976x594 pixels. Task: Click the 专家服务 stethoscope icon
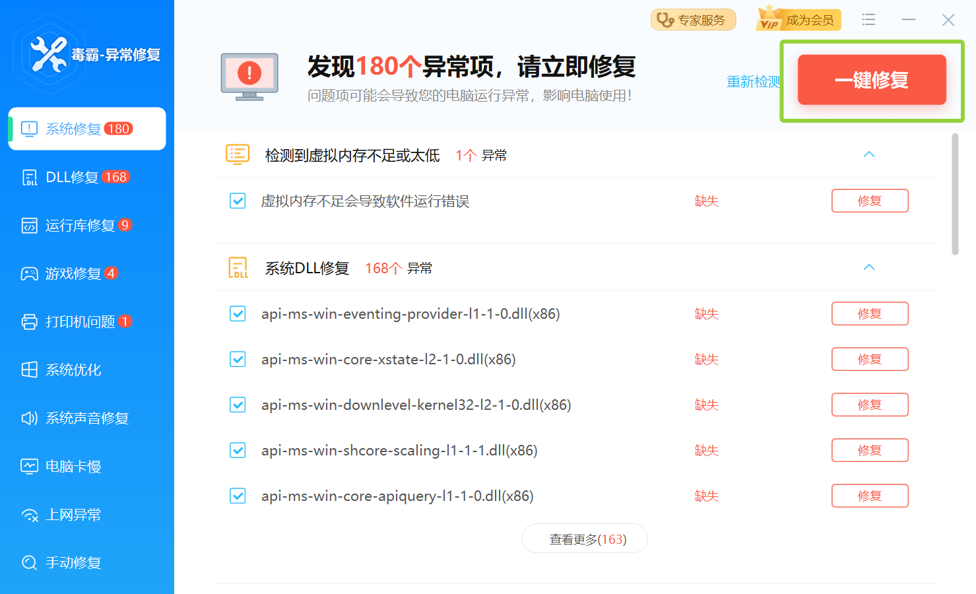point(665,20)
